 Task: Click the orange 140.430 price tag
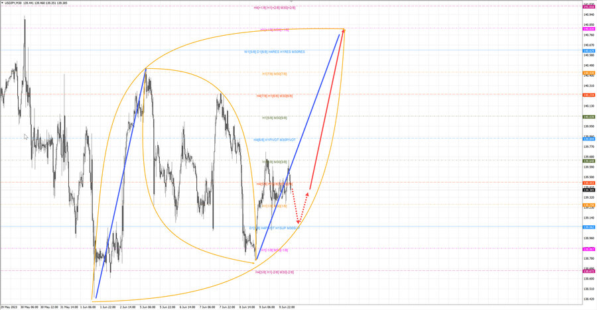[588, 73]
